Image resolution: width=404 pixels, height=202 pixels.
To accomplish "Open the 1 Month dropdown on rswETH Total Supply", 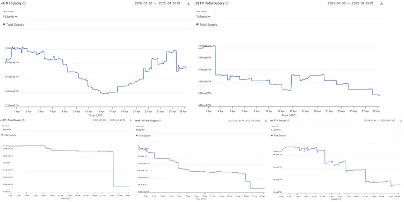I will coord(141,130).
